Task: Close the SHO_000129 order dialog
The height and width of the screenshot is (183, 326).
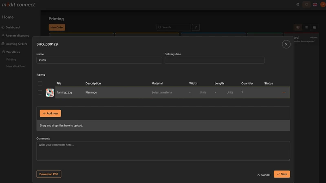Action: point(286,44)
